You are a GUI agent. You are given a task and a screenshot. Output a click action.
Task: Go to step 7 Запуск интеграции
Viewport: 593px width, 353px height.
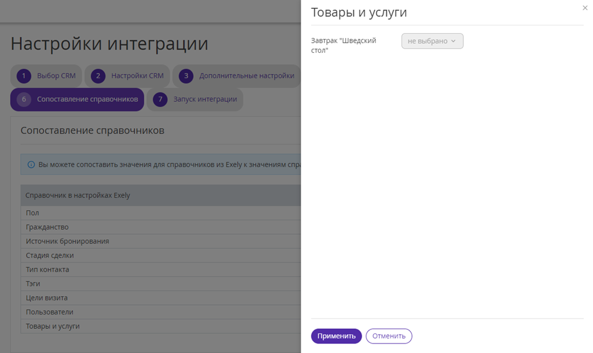click(x=195, y=100)
